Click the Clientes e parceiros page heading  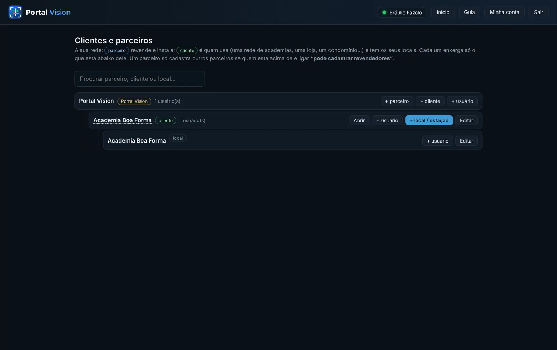click(113, 40)
